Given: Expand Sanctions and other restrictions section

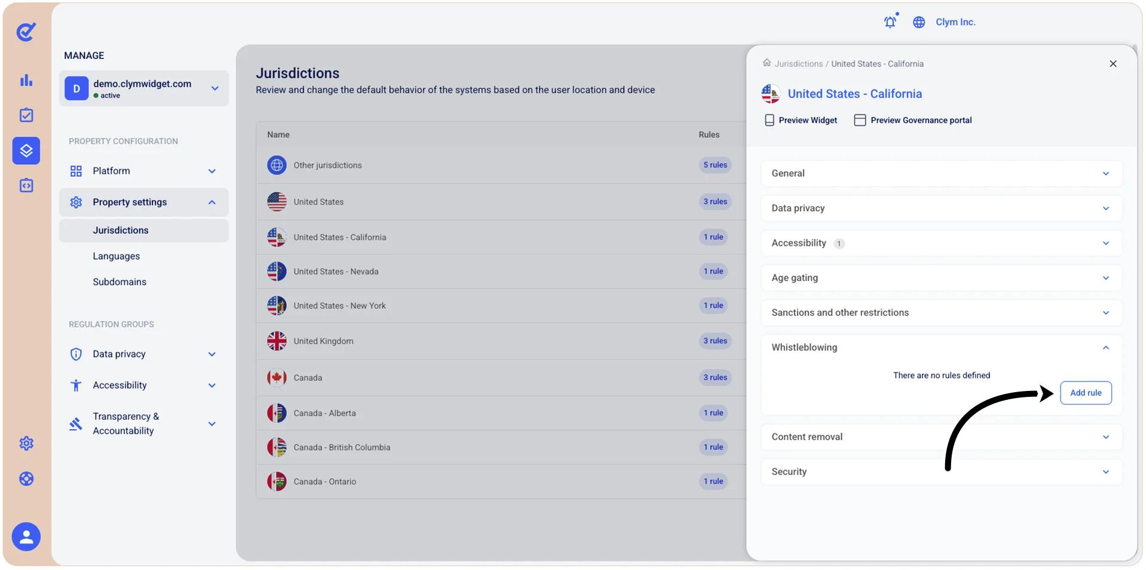Looking at the screenshot, I should coord(942,313).
